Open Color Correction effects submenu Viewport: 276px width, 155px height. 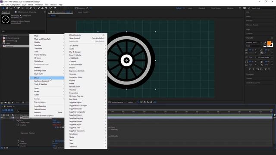[86, 65]
